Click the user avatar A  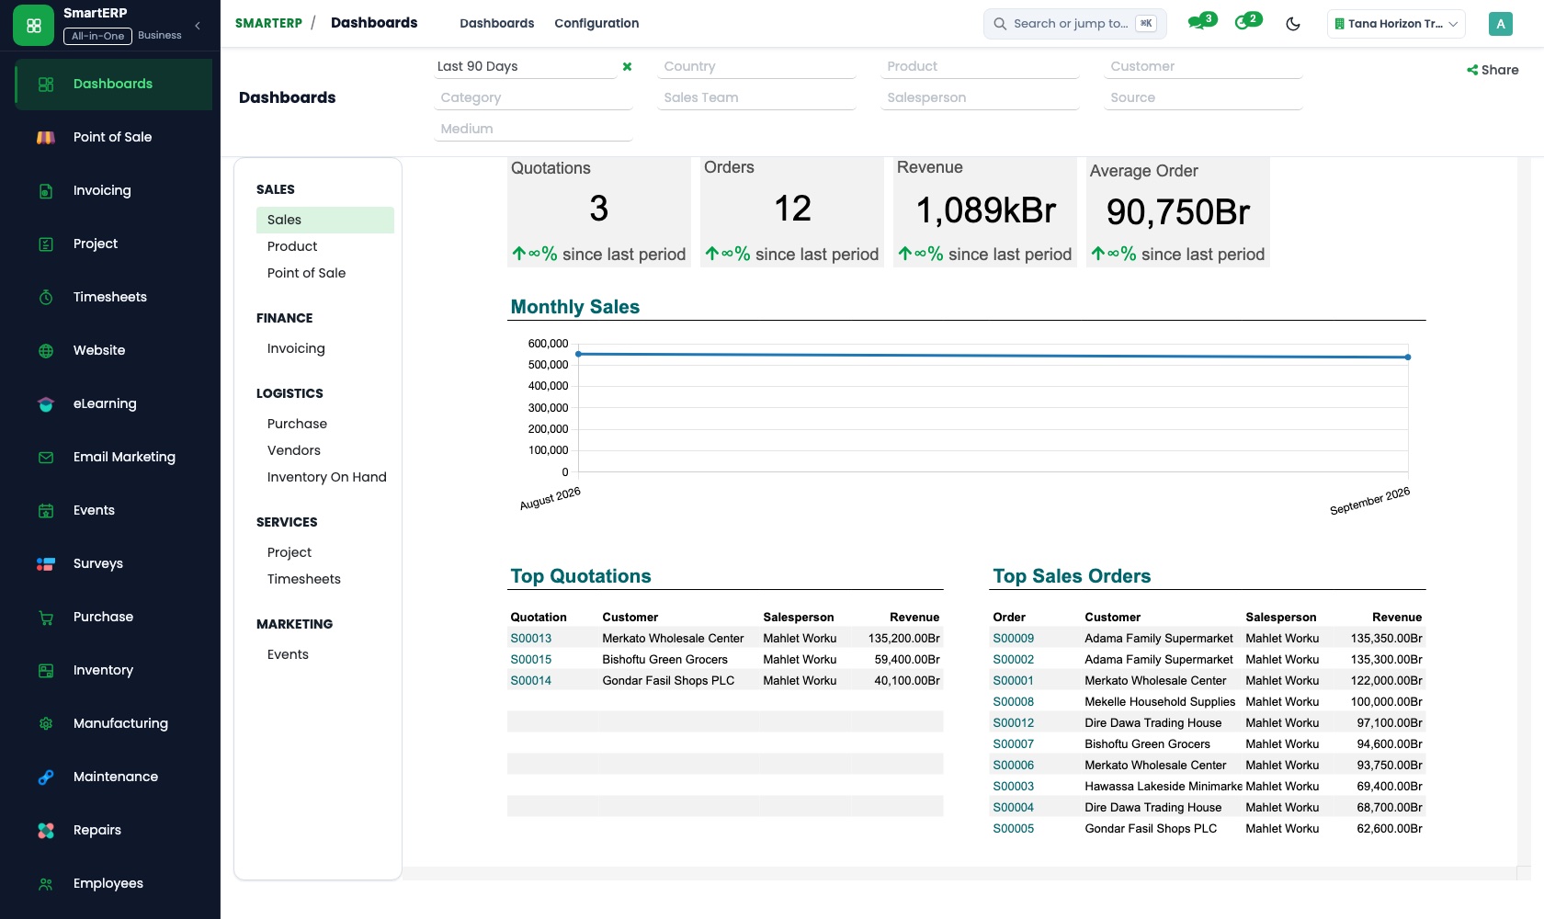[1500, 24]
